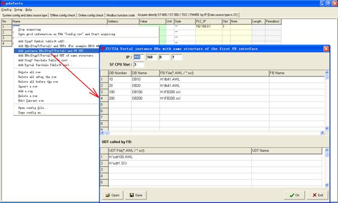
Task: Click the S7 CPU Slot input field
Action: pos(139,65)
